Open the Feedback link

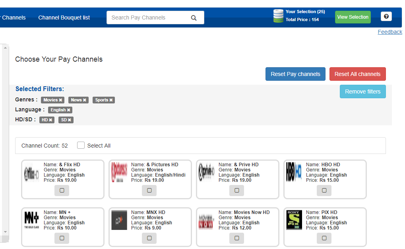pos(389,32)
